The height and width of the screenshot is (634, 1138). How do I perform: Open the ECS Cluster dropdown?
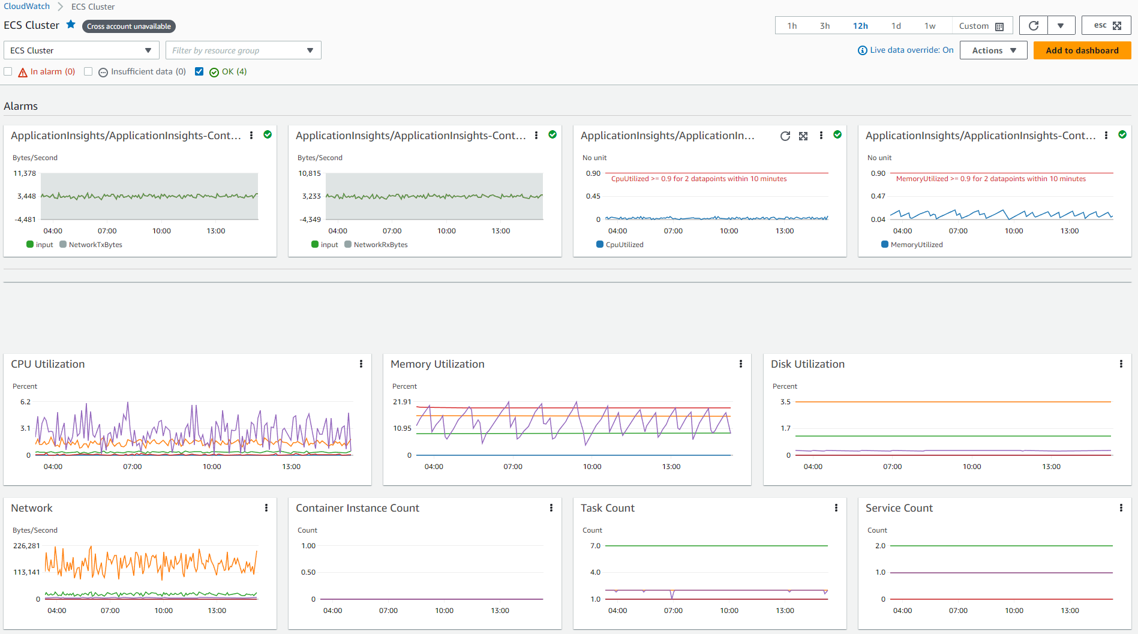click(x=82, y=50)
